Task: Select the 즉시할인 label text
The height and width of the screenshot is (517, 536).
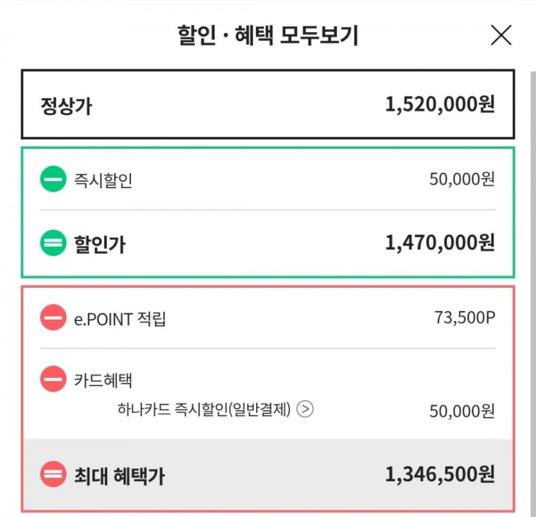Action: 103,180
